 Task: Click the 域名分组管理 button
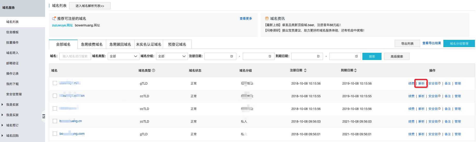tap(459, 43)
